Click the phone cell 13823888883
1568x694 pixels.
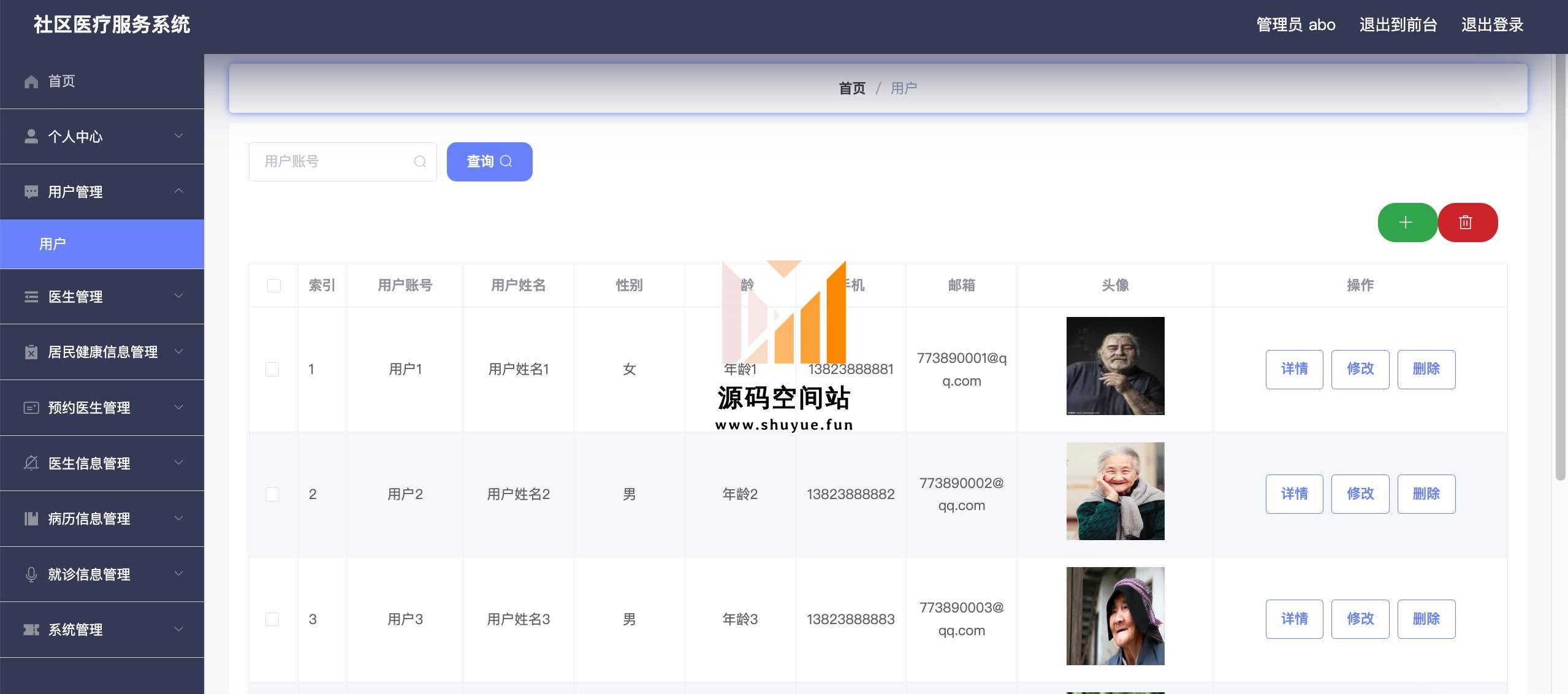pos(850,619)
